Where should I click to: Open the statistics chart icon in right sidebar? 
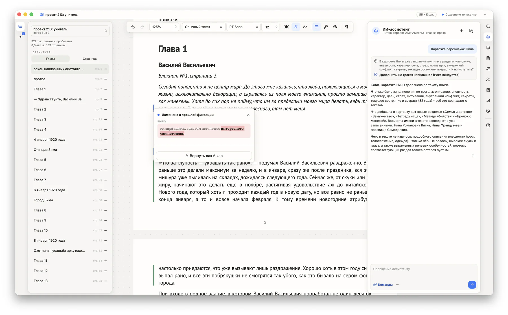[x=488, y=101]
